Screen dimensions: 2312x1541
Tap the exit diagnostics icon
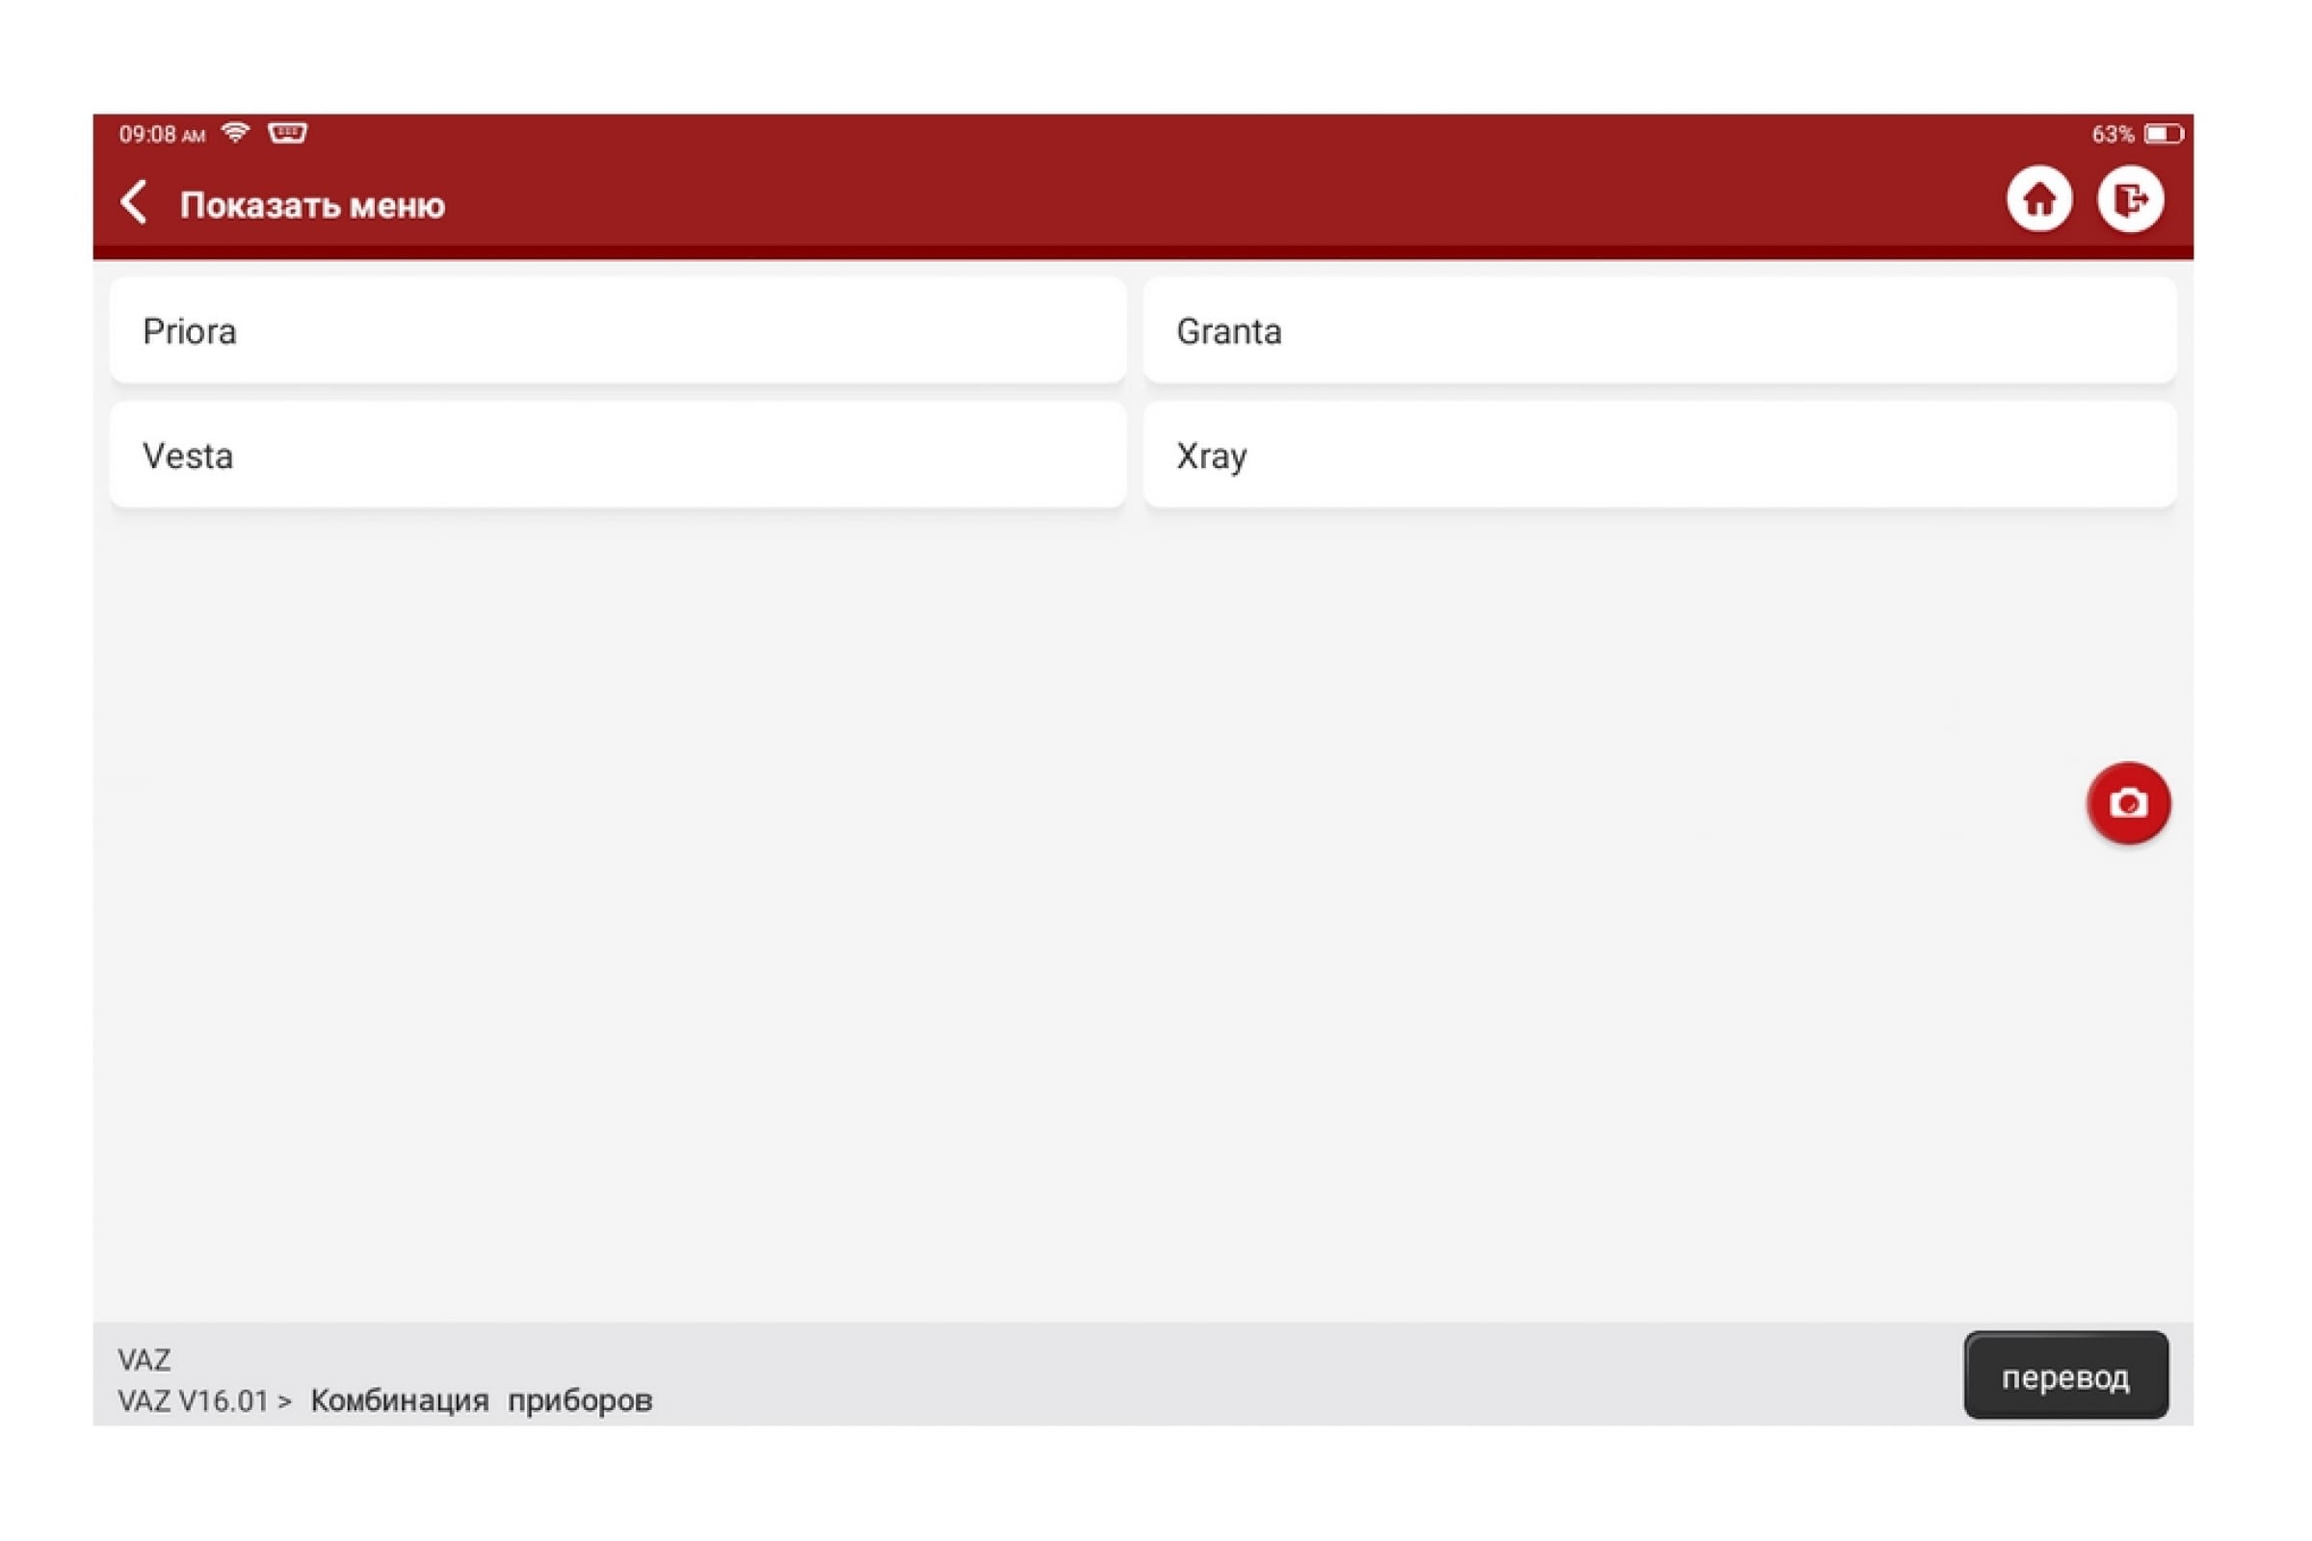tap(2129, 199)
